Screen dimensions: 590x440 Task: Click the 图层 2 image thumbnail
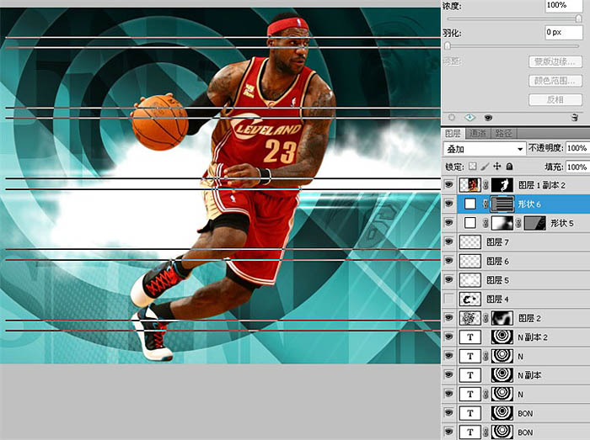click(x=470, y=318)
